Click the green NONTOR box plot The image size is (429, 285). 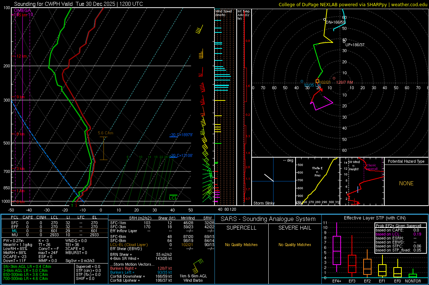point(413,276)
